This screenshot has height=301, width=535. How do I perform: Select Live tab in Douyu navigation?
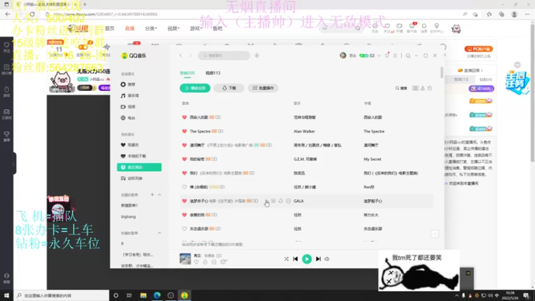[x=130, y=29]
